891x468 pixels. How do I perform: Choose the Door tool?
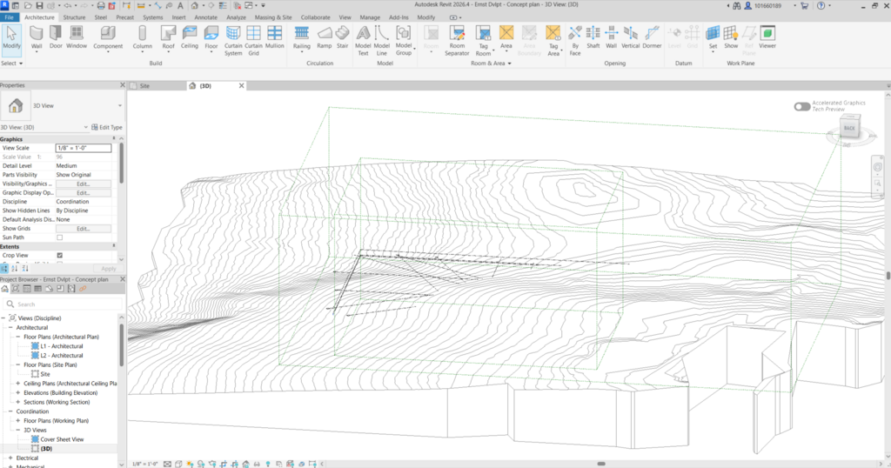tap(56, 37)
